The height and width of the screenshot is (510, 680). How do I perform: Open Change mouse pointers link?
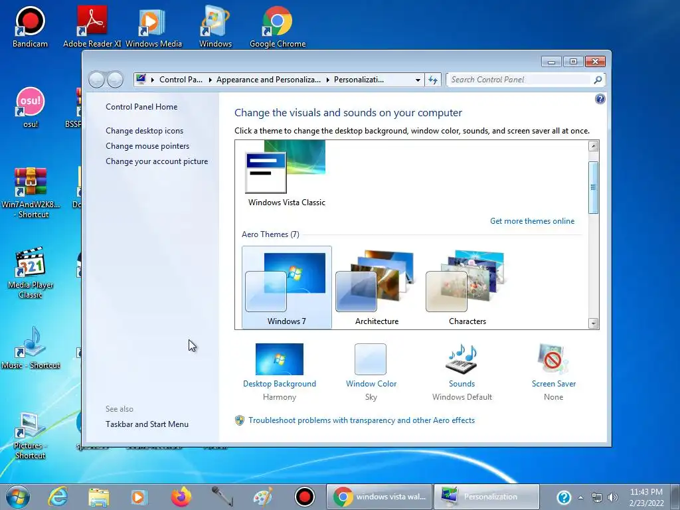coord(147,145)
